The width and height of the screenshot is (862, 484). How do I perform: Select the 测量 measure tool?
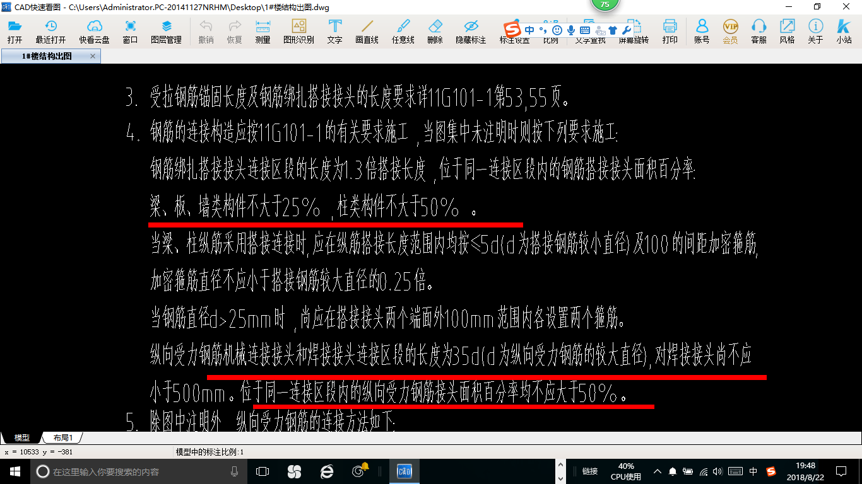(263, 32)
